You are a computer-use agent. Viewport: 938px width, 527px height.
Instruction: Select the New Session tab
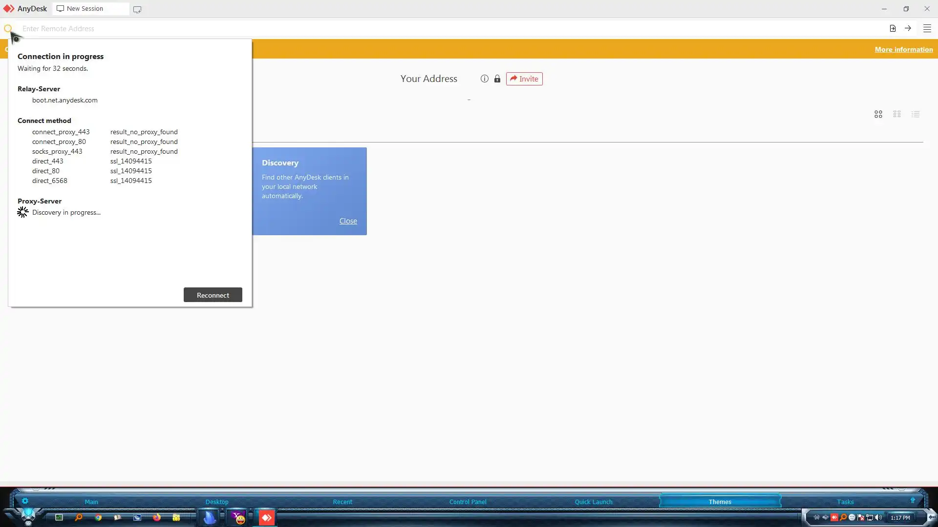point(90,9)
